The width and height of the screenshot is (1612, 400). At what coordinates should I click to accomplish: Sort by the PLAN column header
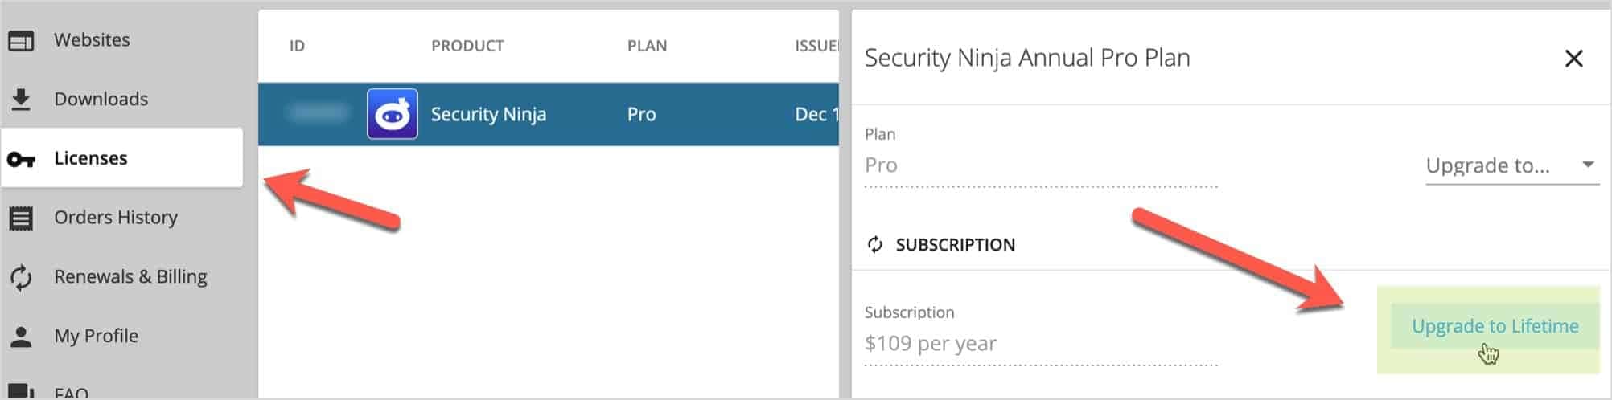(x=647, y=46)
